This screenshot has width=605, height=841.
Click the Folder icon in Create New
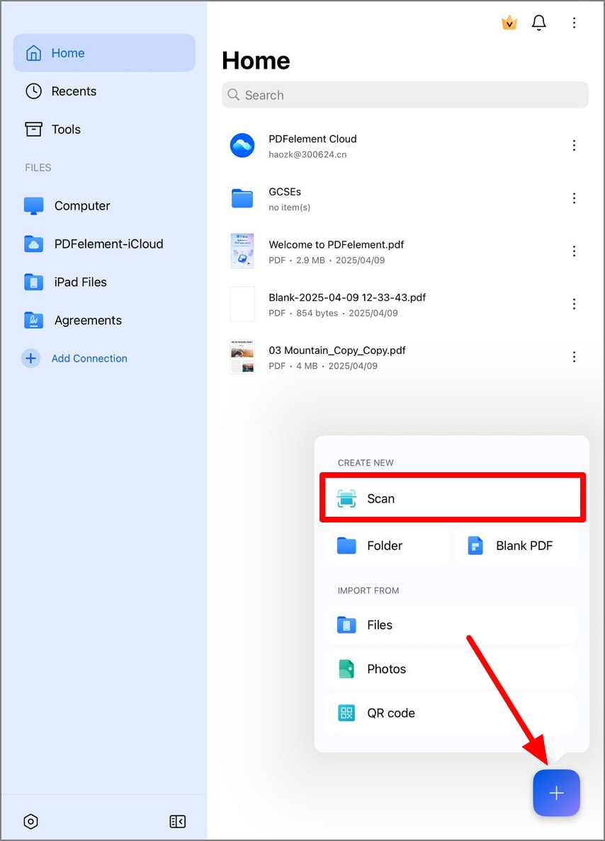pos(346,546)
